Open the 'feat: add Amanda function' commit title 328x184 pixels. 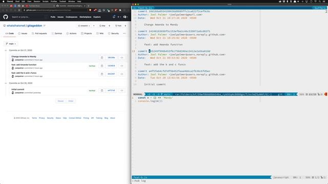click(24, 65)
